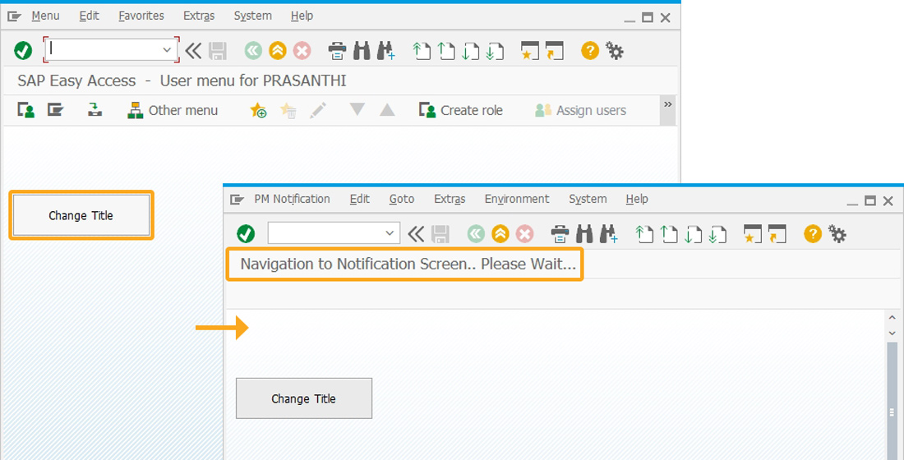Click Other menu button
The image size is (904, 460).
(x=173, y=110)
